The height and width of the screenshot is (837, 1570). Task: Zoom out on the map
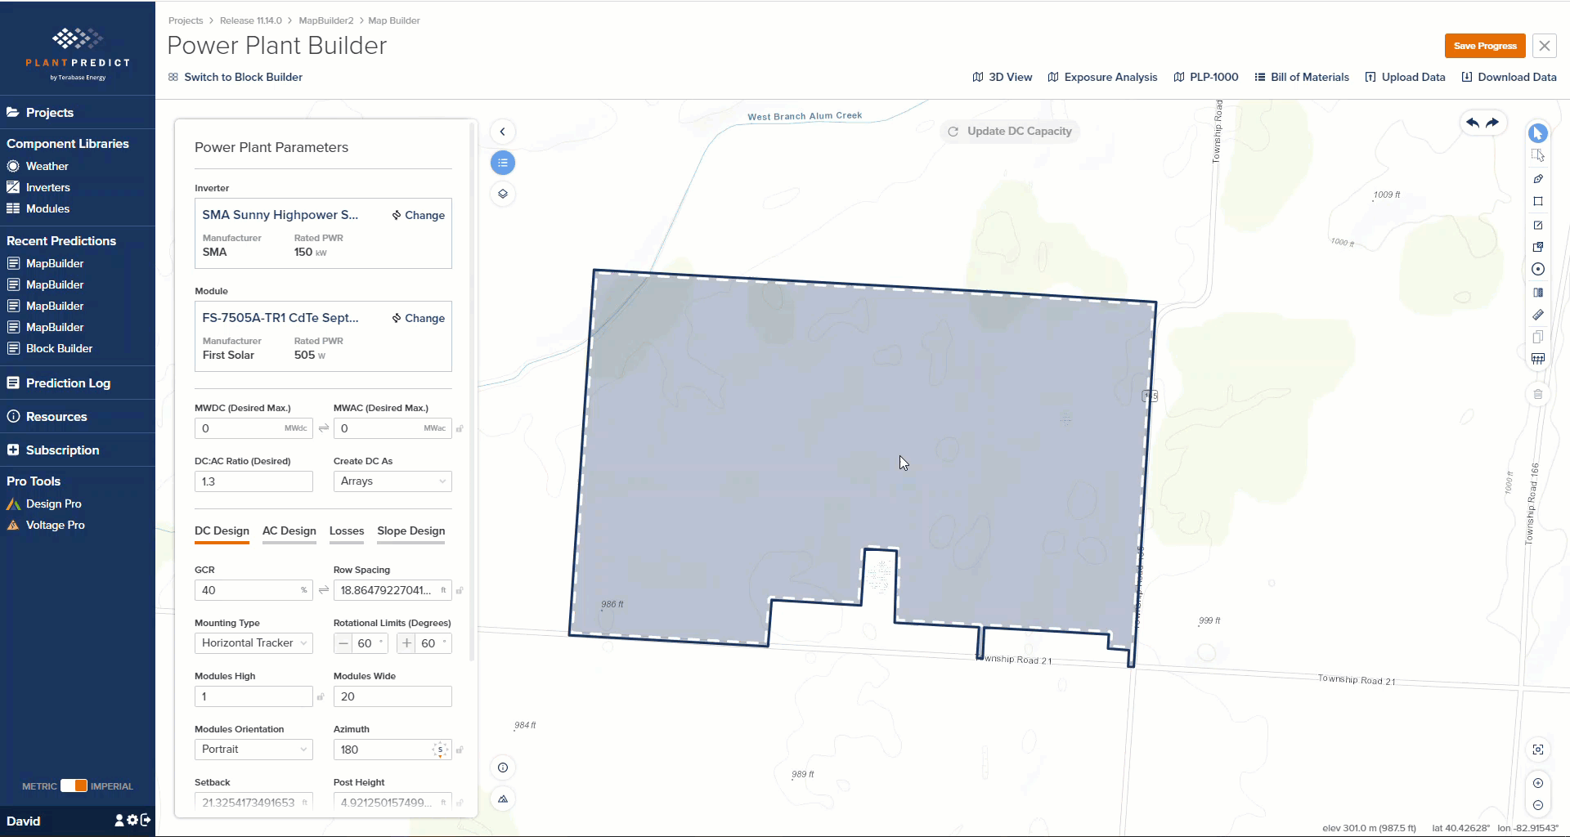click(x=1538, y=805)
